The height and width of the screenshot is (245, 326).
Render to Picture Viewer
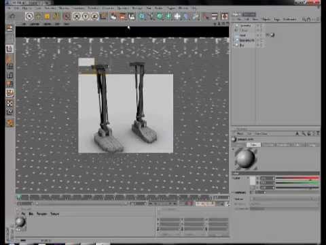tap(122, 16)
